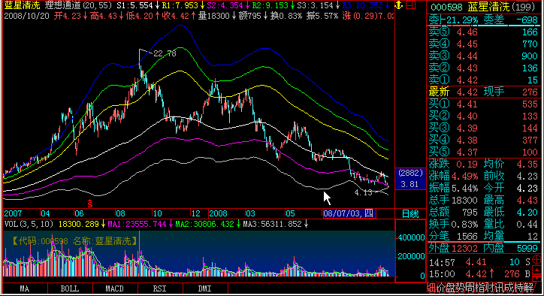The width and height of the screenshot is (544, 296).
Task: Click the 2007 year label on the time axis
Action: (x=14, y=213)
